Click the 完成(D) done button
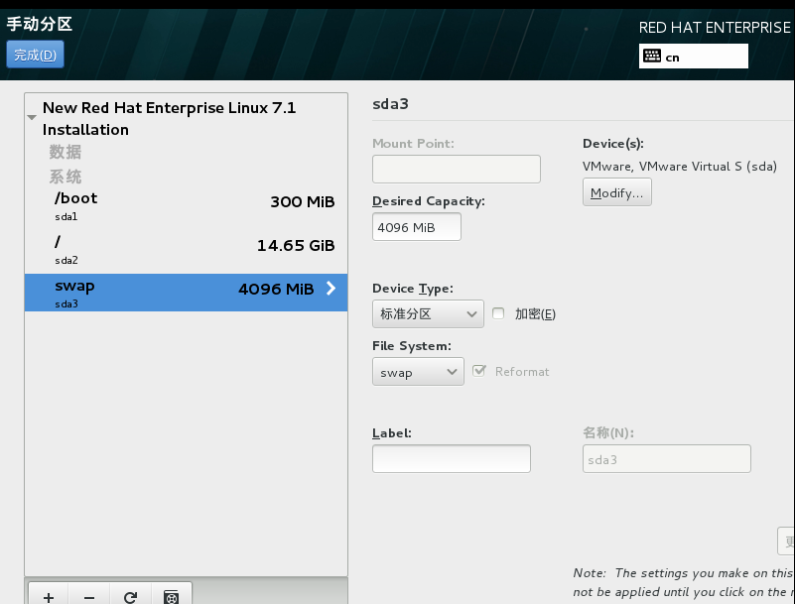This screenshot has width=795, height=604. [35, 55]
